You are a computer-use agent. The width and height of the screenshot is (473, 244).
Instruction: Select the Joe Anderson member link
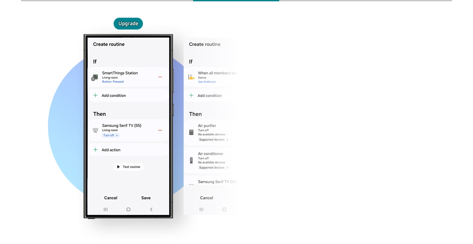point(207,82)
